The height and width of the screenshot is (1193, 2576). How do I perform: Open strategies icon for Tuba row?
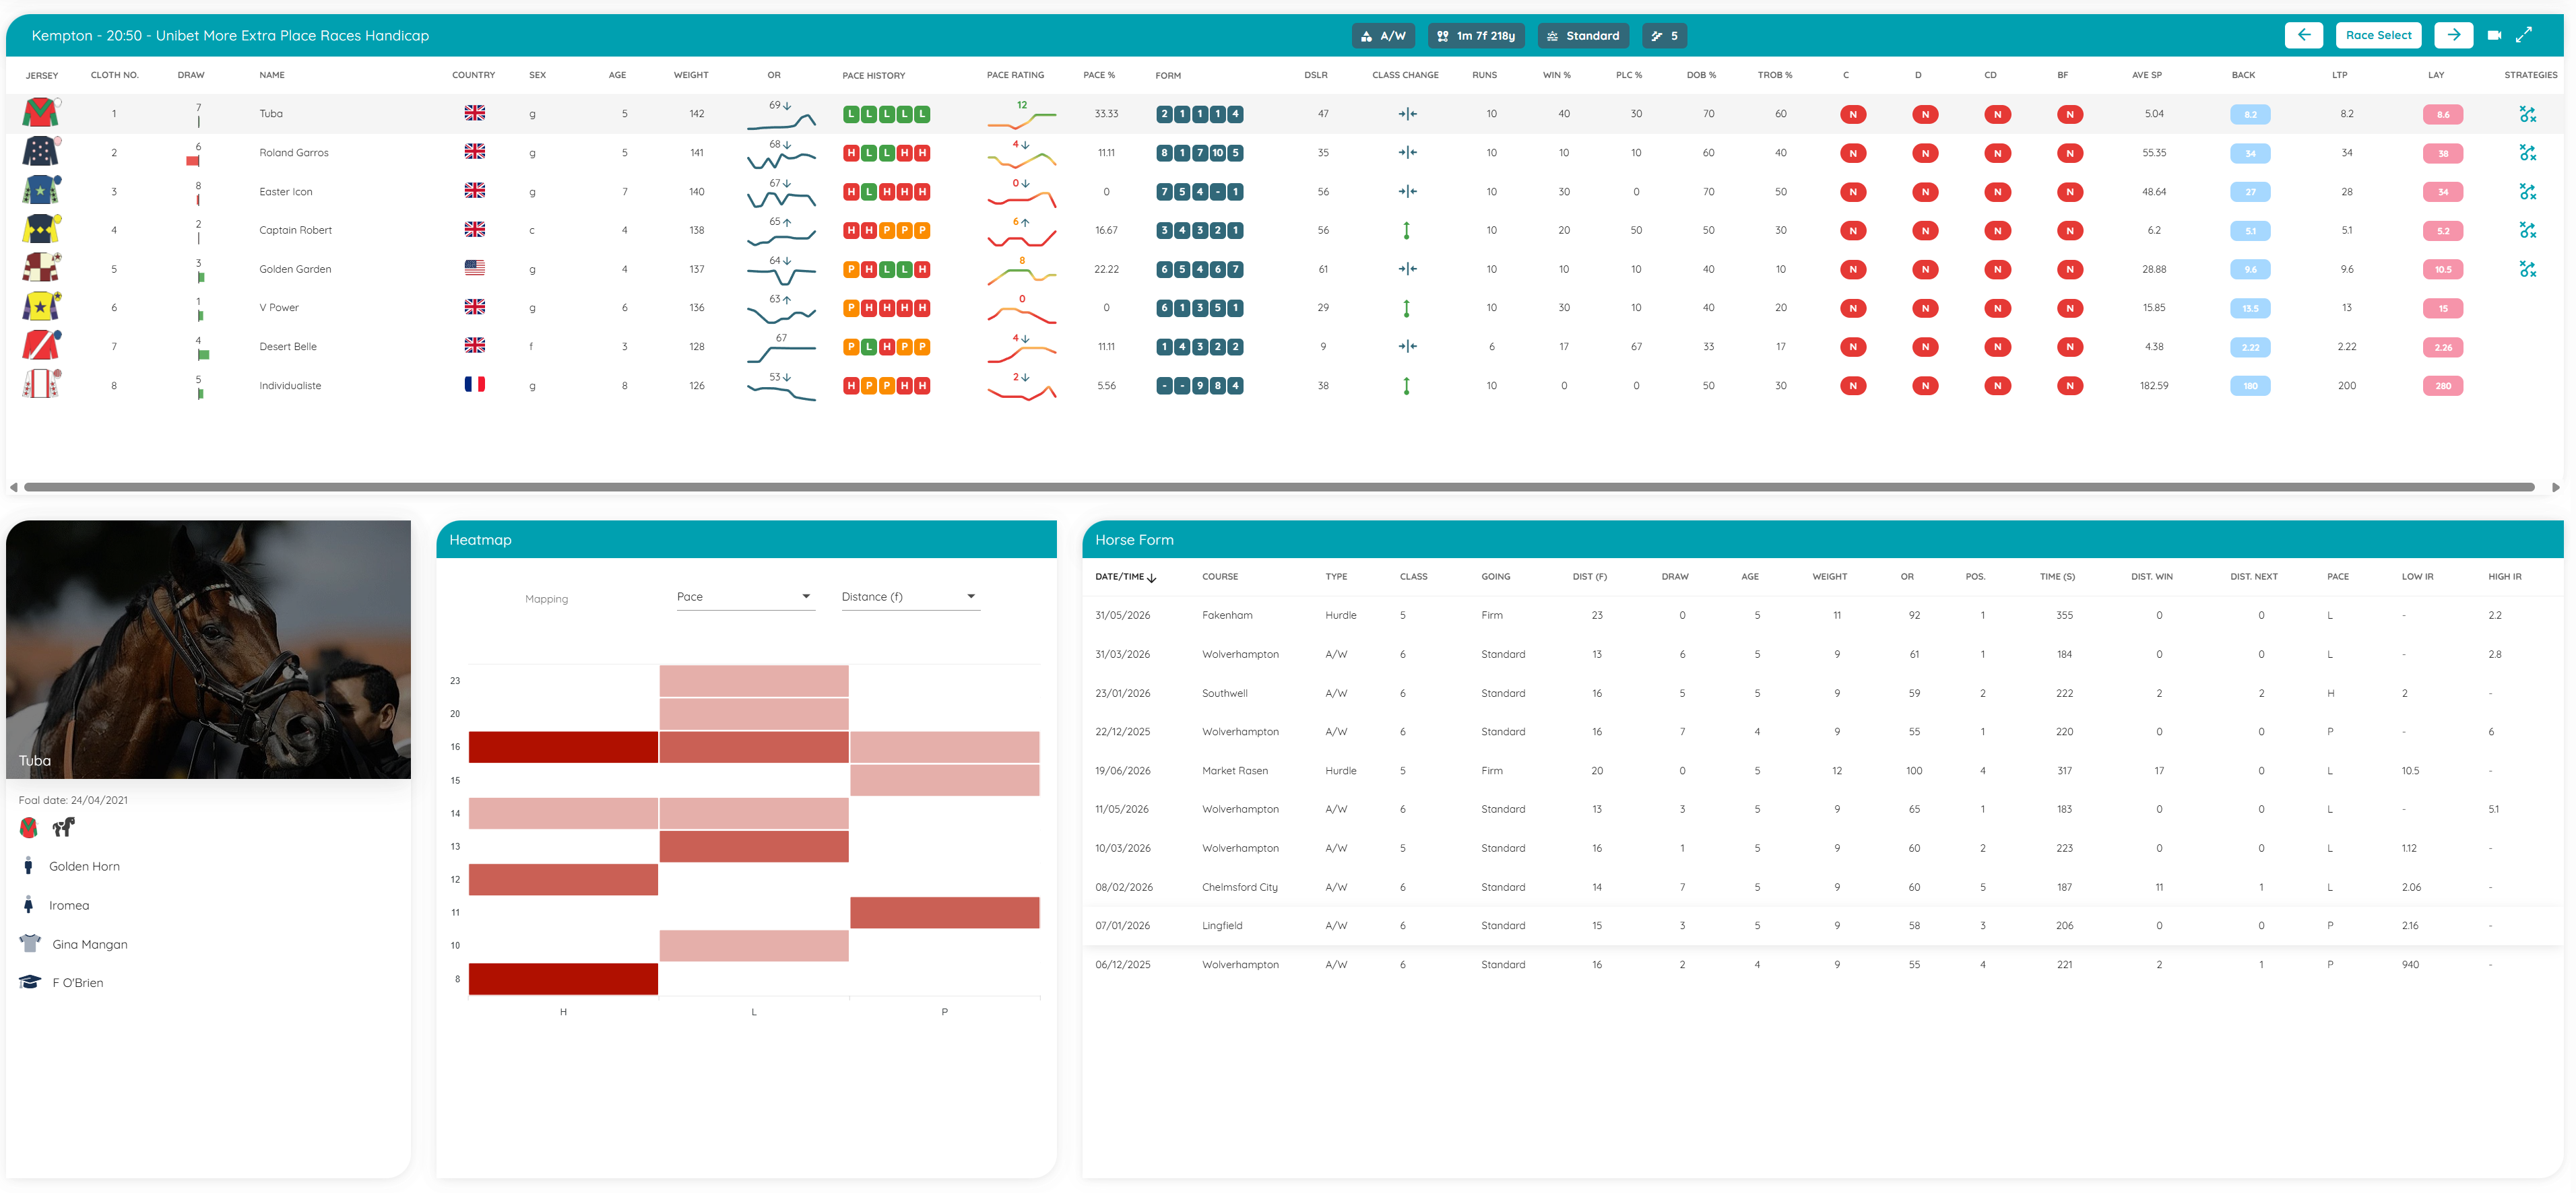[x=2528, y=114]
